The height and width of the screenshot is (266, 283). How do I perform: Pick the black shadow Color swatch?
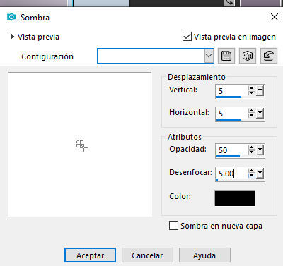coord(235,198)
